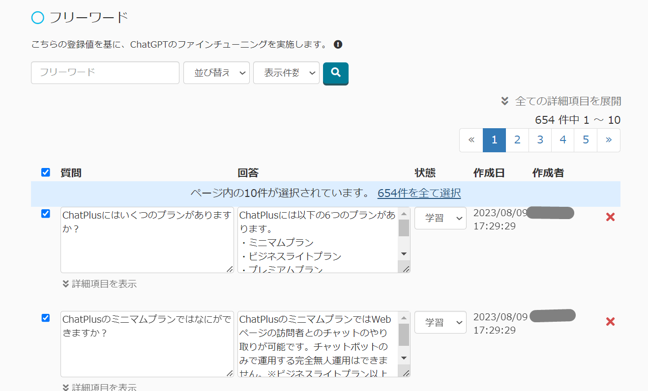Click the 質問 column header
The height and width of the screenshot is (391, 648).
pyautogui.click(x=71, y=173)
